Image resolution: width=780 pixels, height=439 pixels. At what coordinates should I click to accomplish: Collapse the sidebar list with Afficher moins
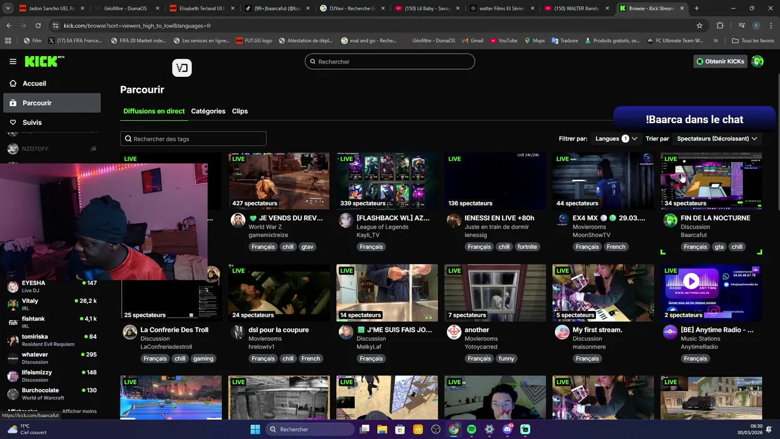[79, 412]
